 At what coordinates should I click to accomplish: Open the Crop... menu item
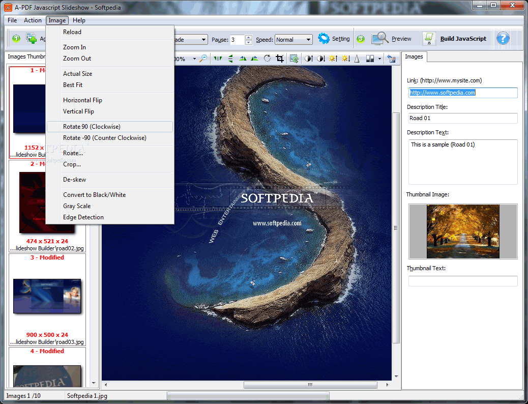[110, 164]
